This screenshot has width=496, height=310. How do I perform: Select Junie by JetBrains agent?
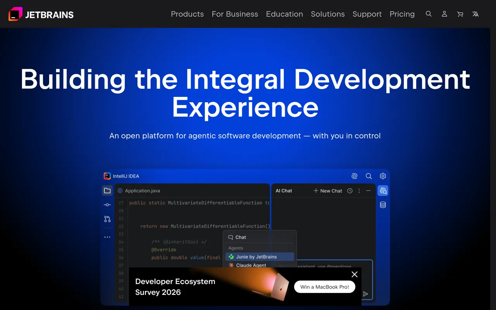pos(260,257)
